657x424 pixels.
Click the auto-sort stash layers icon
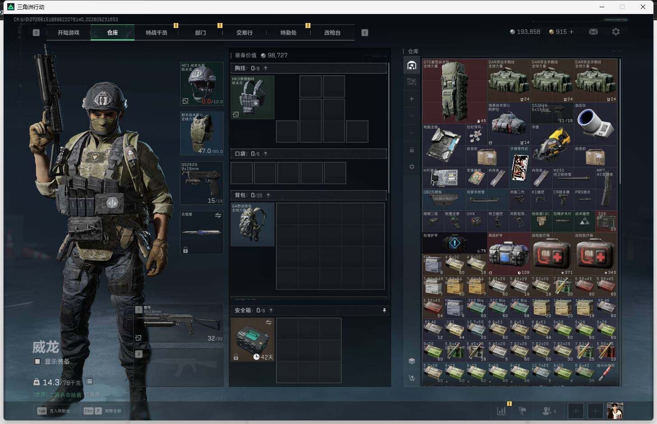(x=412, y=361)
